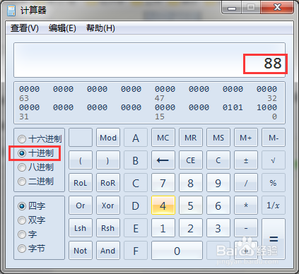
Task: Click the hex digit E button
Action: tap(136, 228)
